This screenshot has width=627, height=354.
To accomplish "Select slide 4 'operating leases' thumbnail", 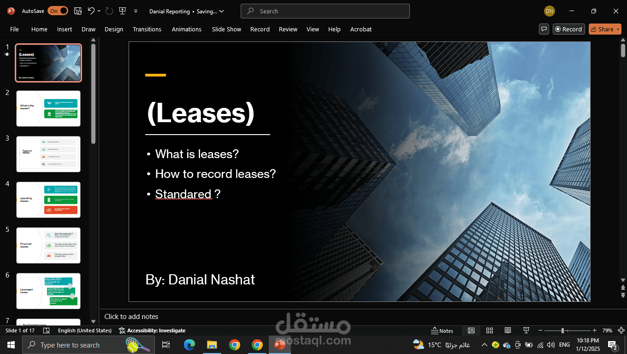I will (48, 200).
